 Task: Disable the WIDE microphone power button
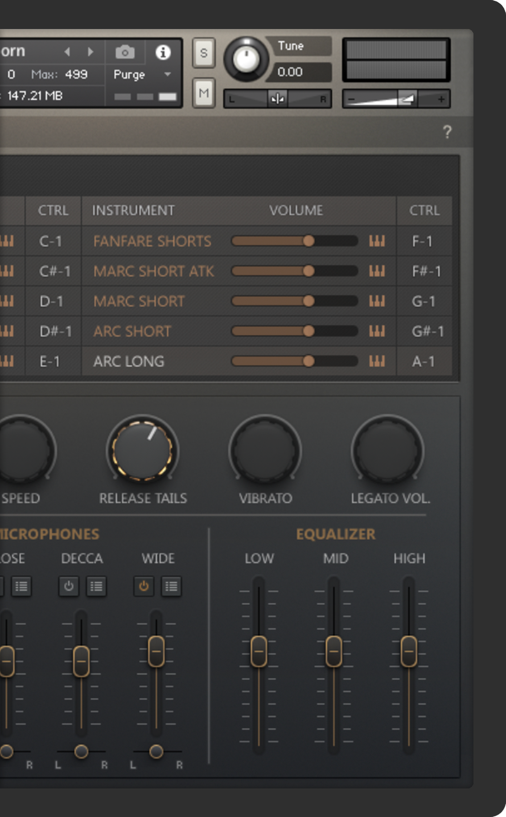pos(144,586)
